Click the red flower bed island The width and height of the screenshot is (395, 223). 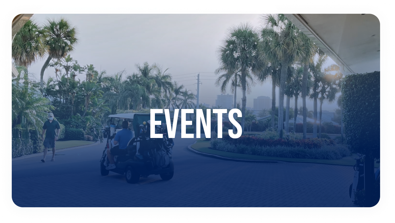click(275, 142)
